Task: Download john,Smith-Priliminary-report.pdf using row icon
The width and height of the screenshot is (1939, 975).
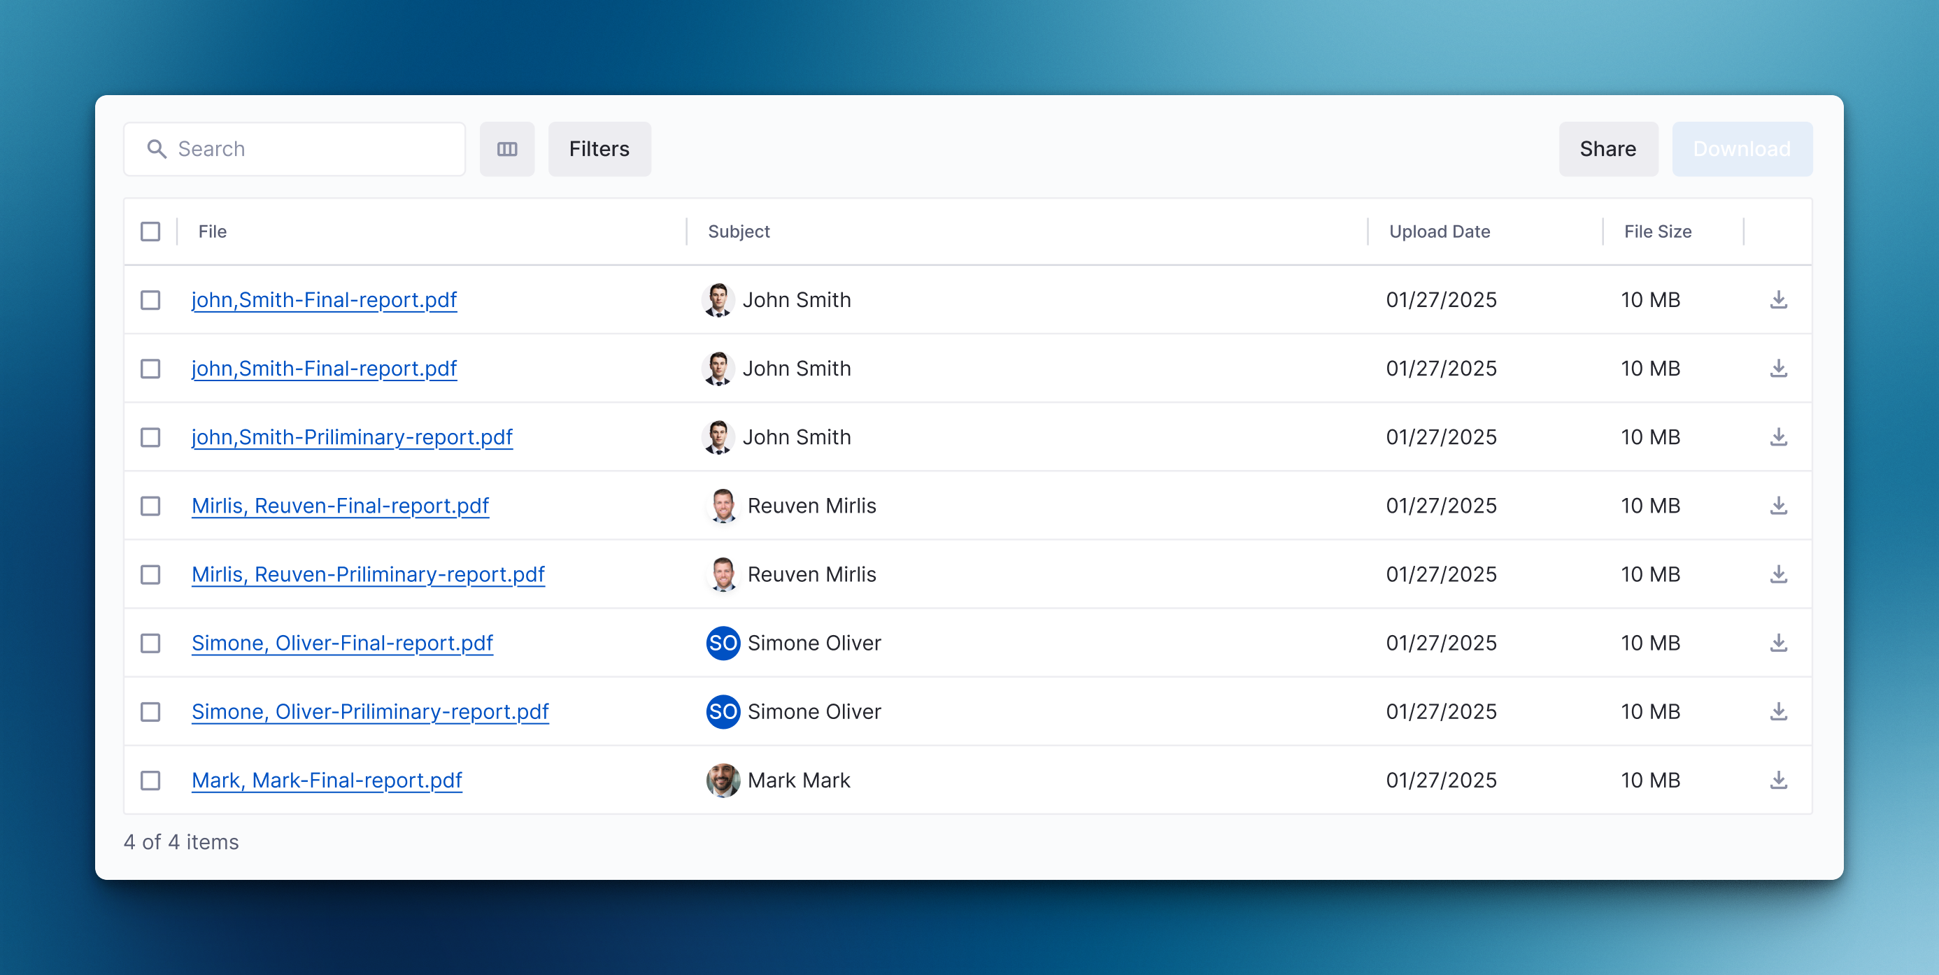Action: pyautogui.click(x=1778, y=437)
